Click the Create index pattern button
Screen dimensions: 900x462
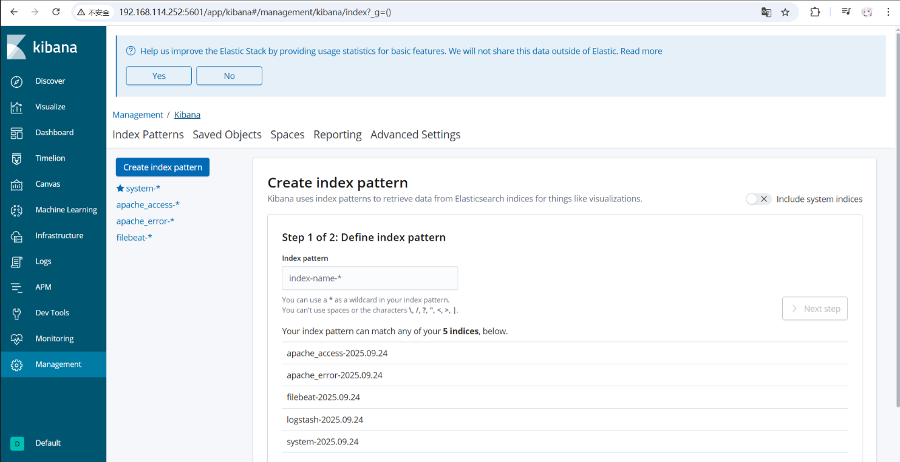tap(163, 167)
